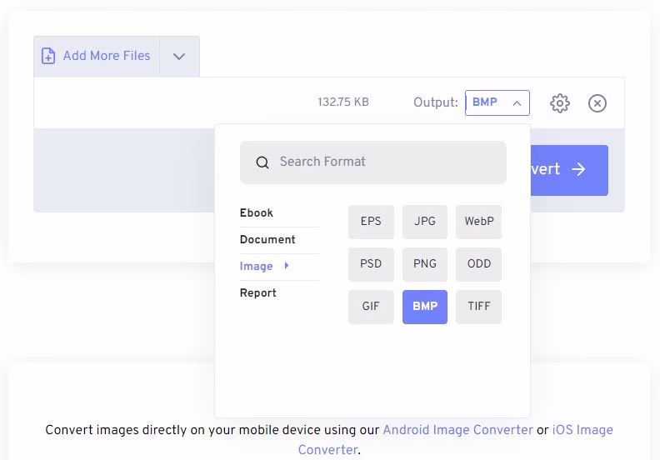Choose the GIF format

371,307
